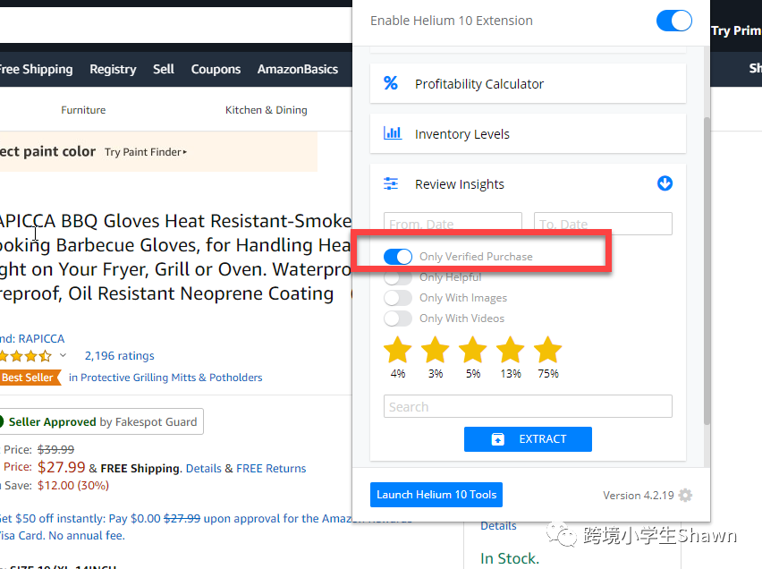
Task: Open the Registry menu item
Action: pos(113,68)
